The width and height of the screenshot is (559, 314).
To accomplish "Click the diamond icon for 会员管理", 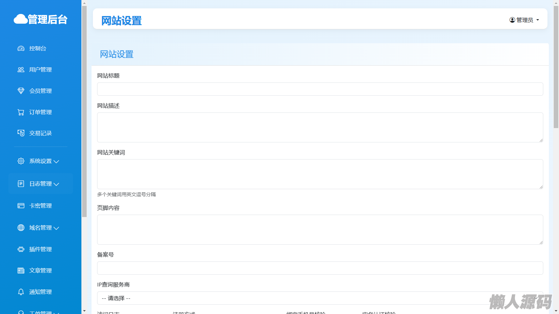I will coord(21,91).
